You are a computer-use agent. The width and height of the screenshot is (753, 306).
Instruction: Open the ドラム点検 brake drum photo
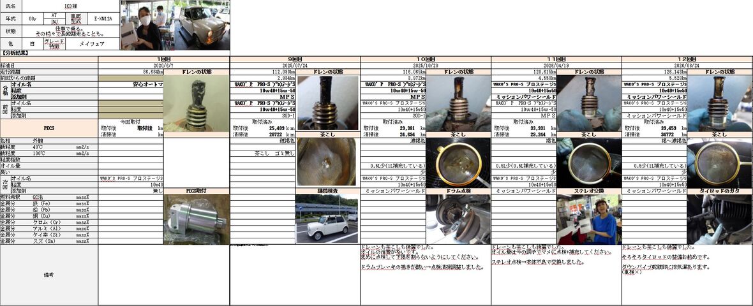point(458,219)
